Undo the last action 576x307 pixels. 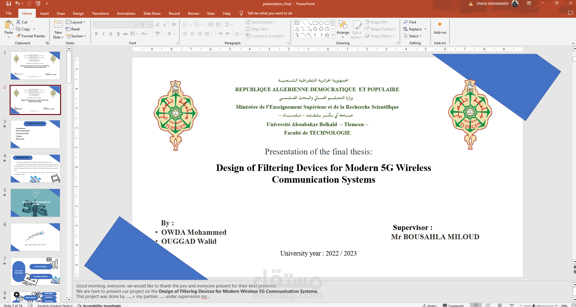17,4
